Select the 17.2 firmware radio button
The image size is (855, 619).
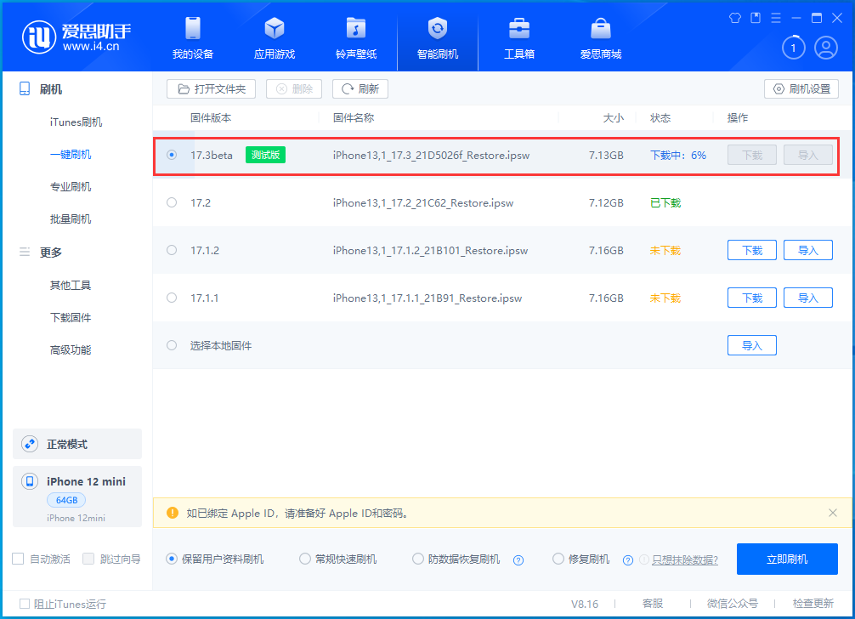tap(172, 202)
